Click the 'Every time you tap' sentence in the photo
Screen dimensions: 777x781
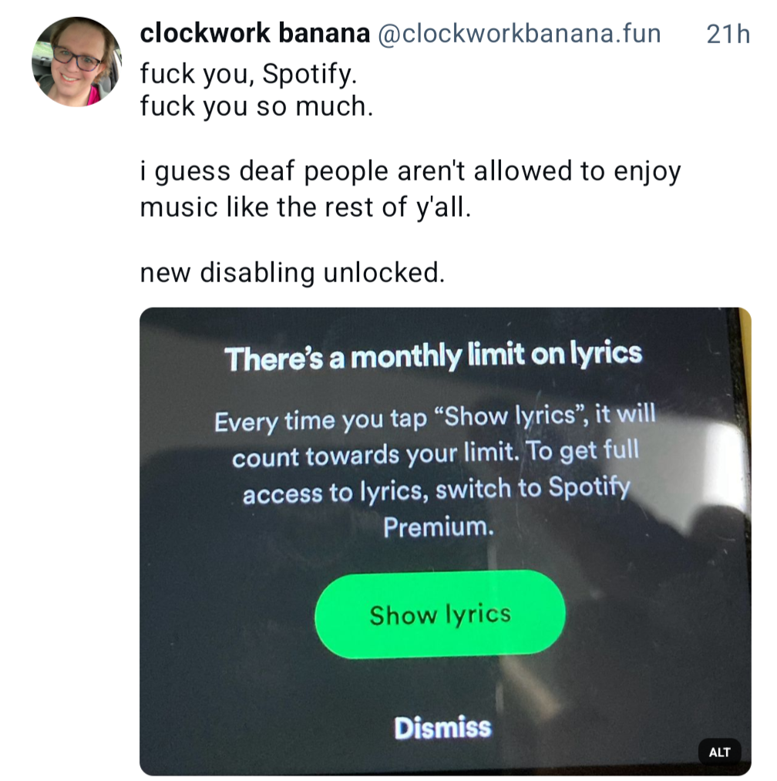pyautogui.click(x=435, y=419)
